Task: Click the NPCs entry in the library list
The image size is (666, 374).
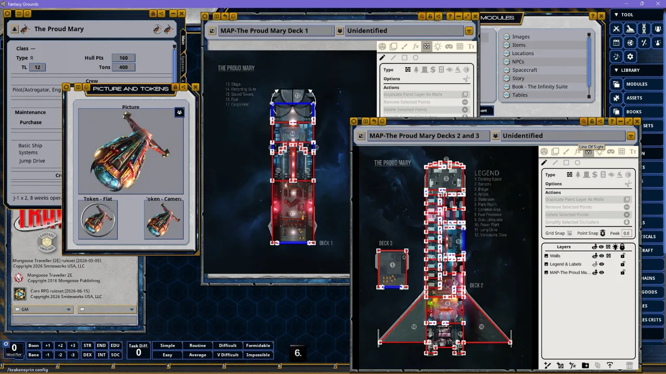Action: point(518,61)
